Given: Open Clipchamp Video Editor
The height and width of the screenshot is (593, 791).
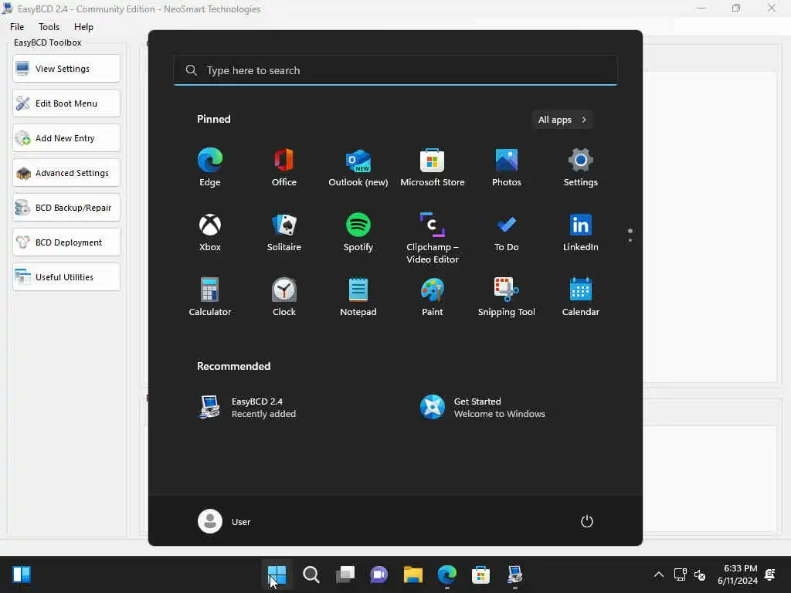Looking at the screenshot, I should point(433,239).
